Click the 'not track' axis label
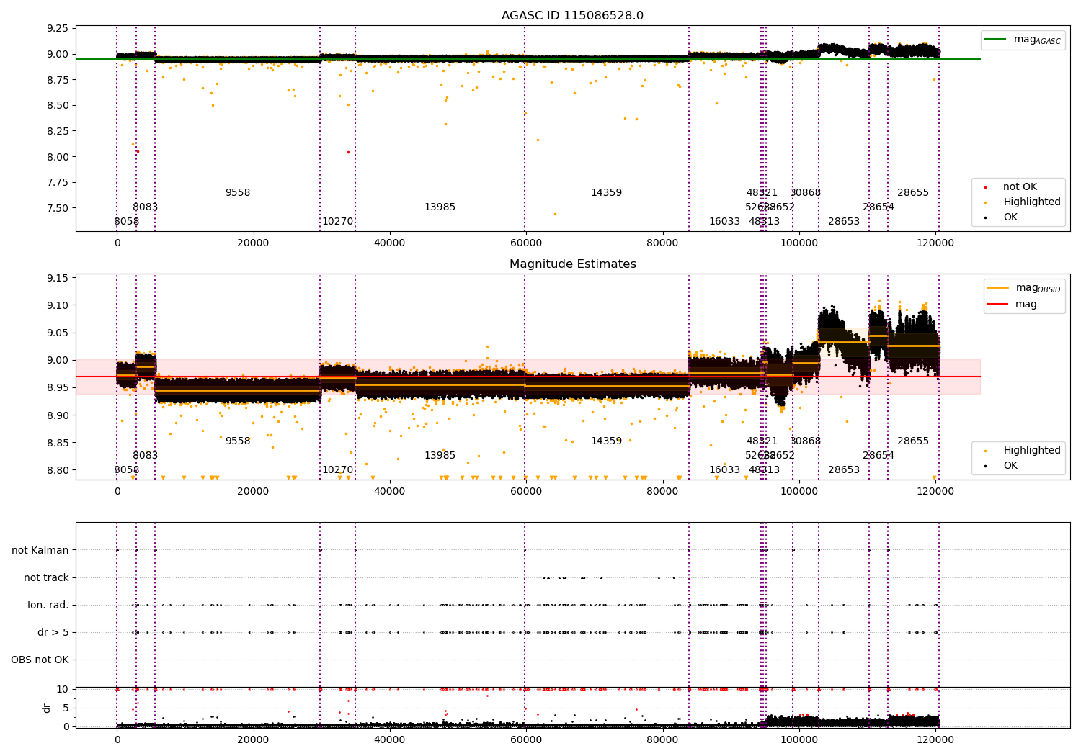 pos(46,578)
